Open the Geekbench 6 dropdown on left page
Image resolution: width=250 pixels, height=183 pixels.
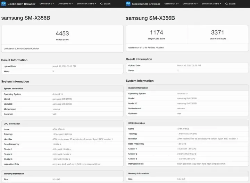pos(47,3)
